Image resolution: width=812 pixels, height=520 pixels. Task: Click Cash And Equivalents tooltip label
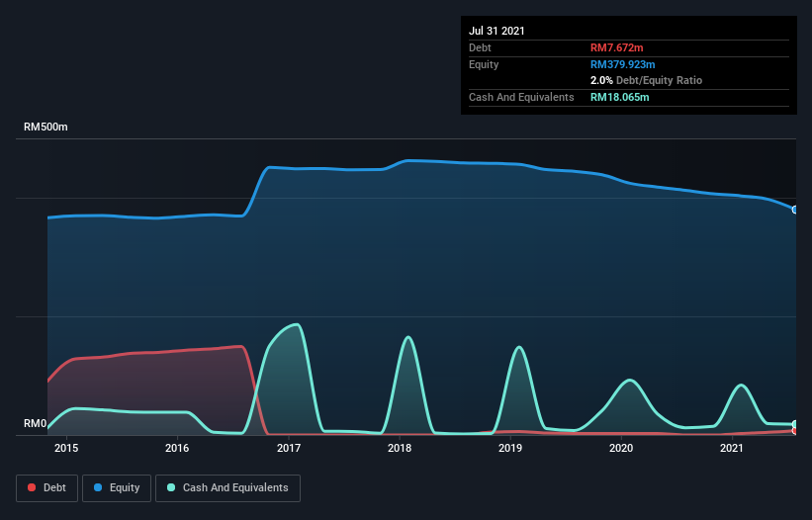tap(521, 97)
